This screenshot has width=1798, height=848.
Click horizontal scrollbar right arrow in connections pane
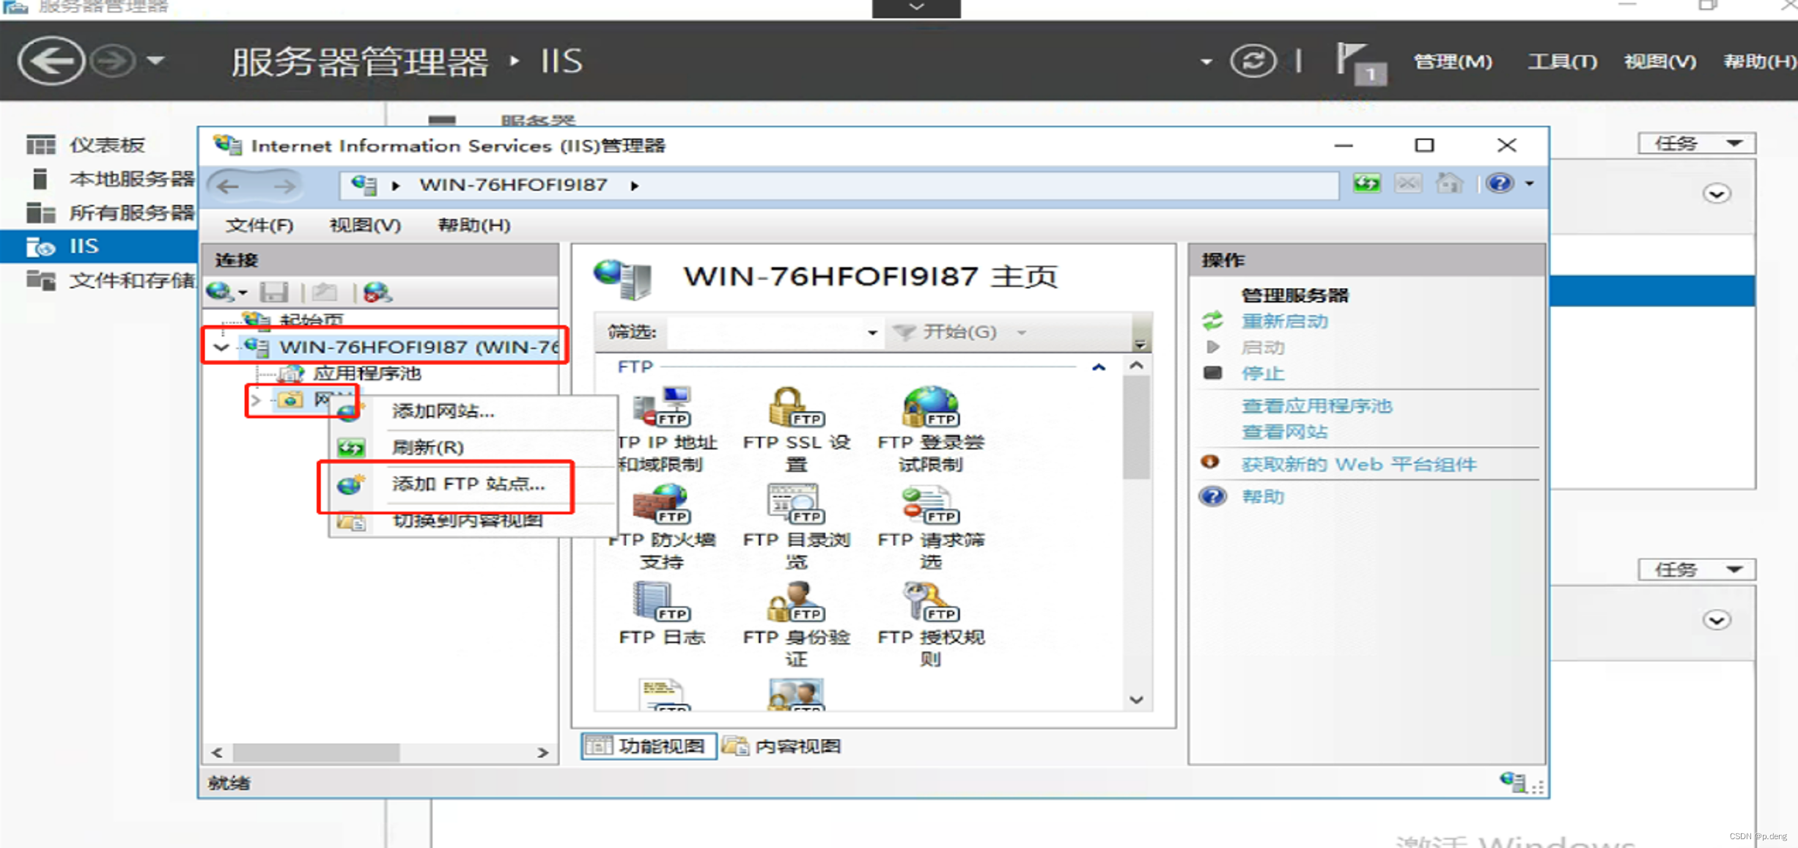click(x=542, y=752)
